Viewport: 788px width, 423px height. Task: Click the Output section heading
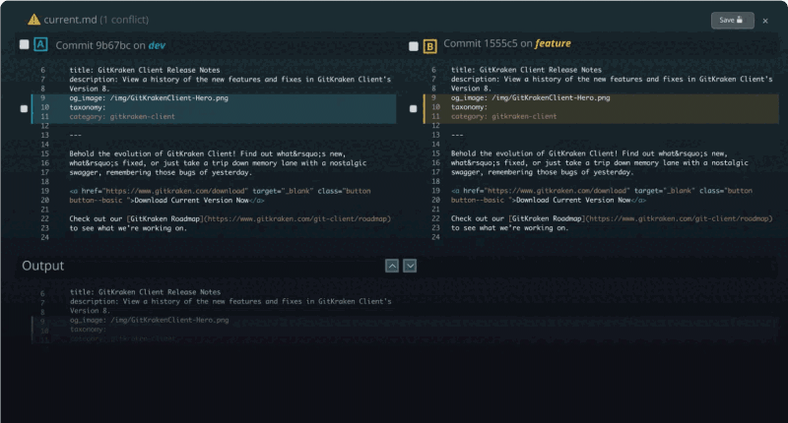[x=42, y=266]
